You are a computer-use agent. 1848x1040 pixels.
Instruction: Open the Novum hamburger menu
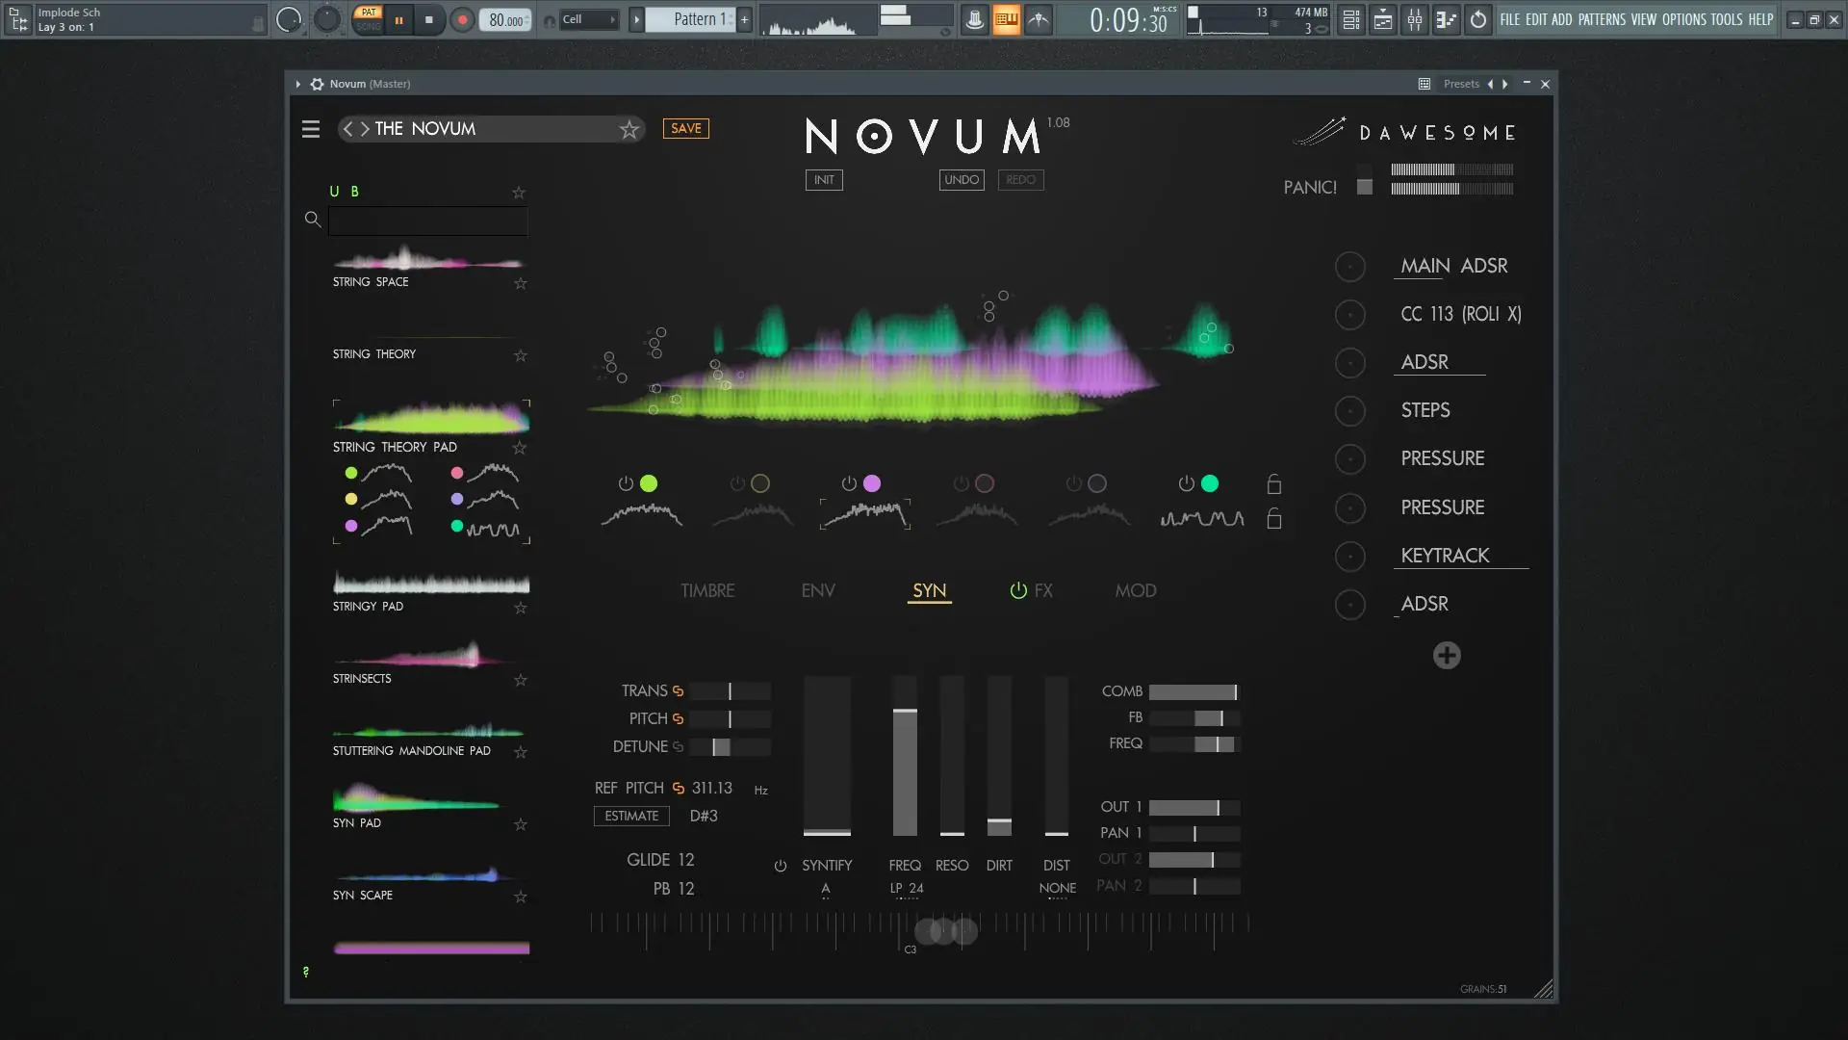point(310,129)
